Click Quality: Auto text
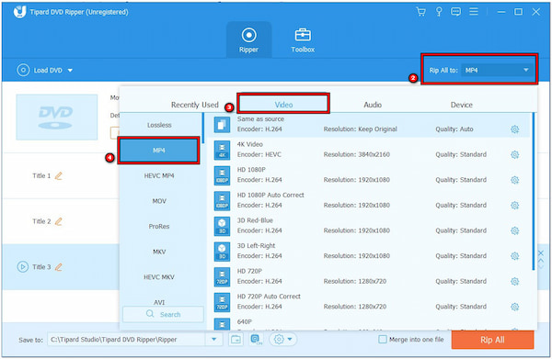The height and width of the screenshot is (359, 552). (454, 129)
